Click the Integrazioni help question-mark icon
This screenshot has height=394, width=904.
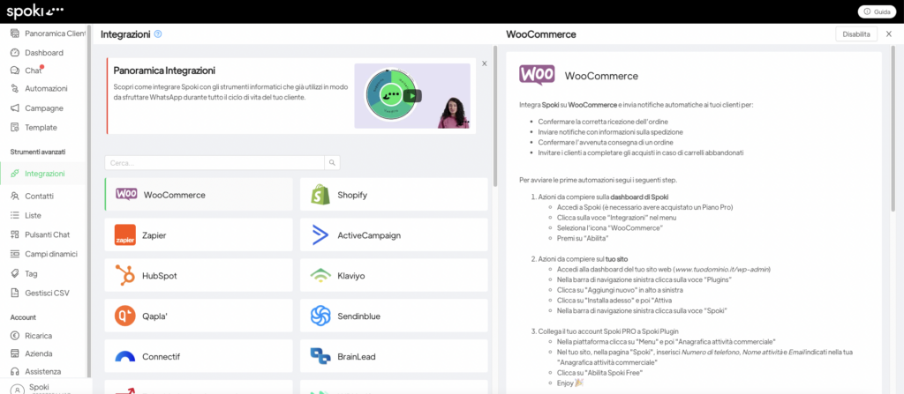click(x=158, y=33)
